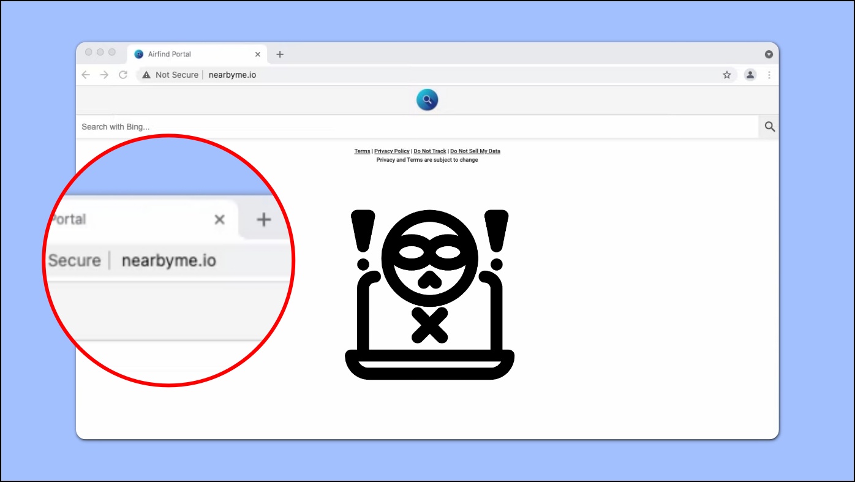Close the Airfind Portal tab
This screenshot has width=855, height=482.
click(x=258, y=54)
